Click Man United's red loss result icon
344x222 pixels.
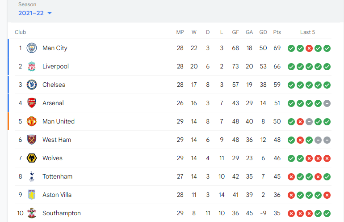pyautogui.click(x=300, y=122)
